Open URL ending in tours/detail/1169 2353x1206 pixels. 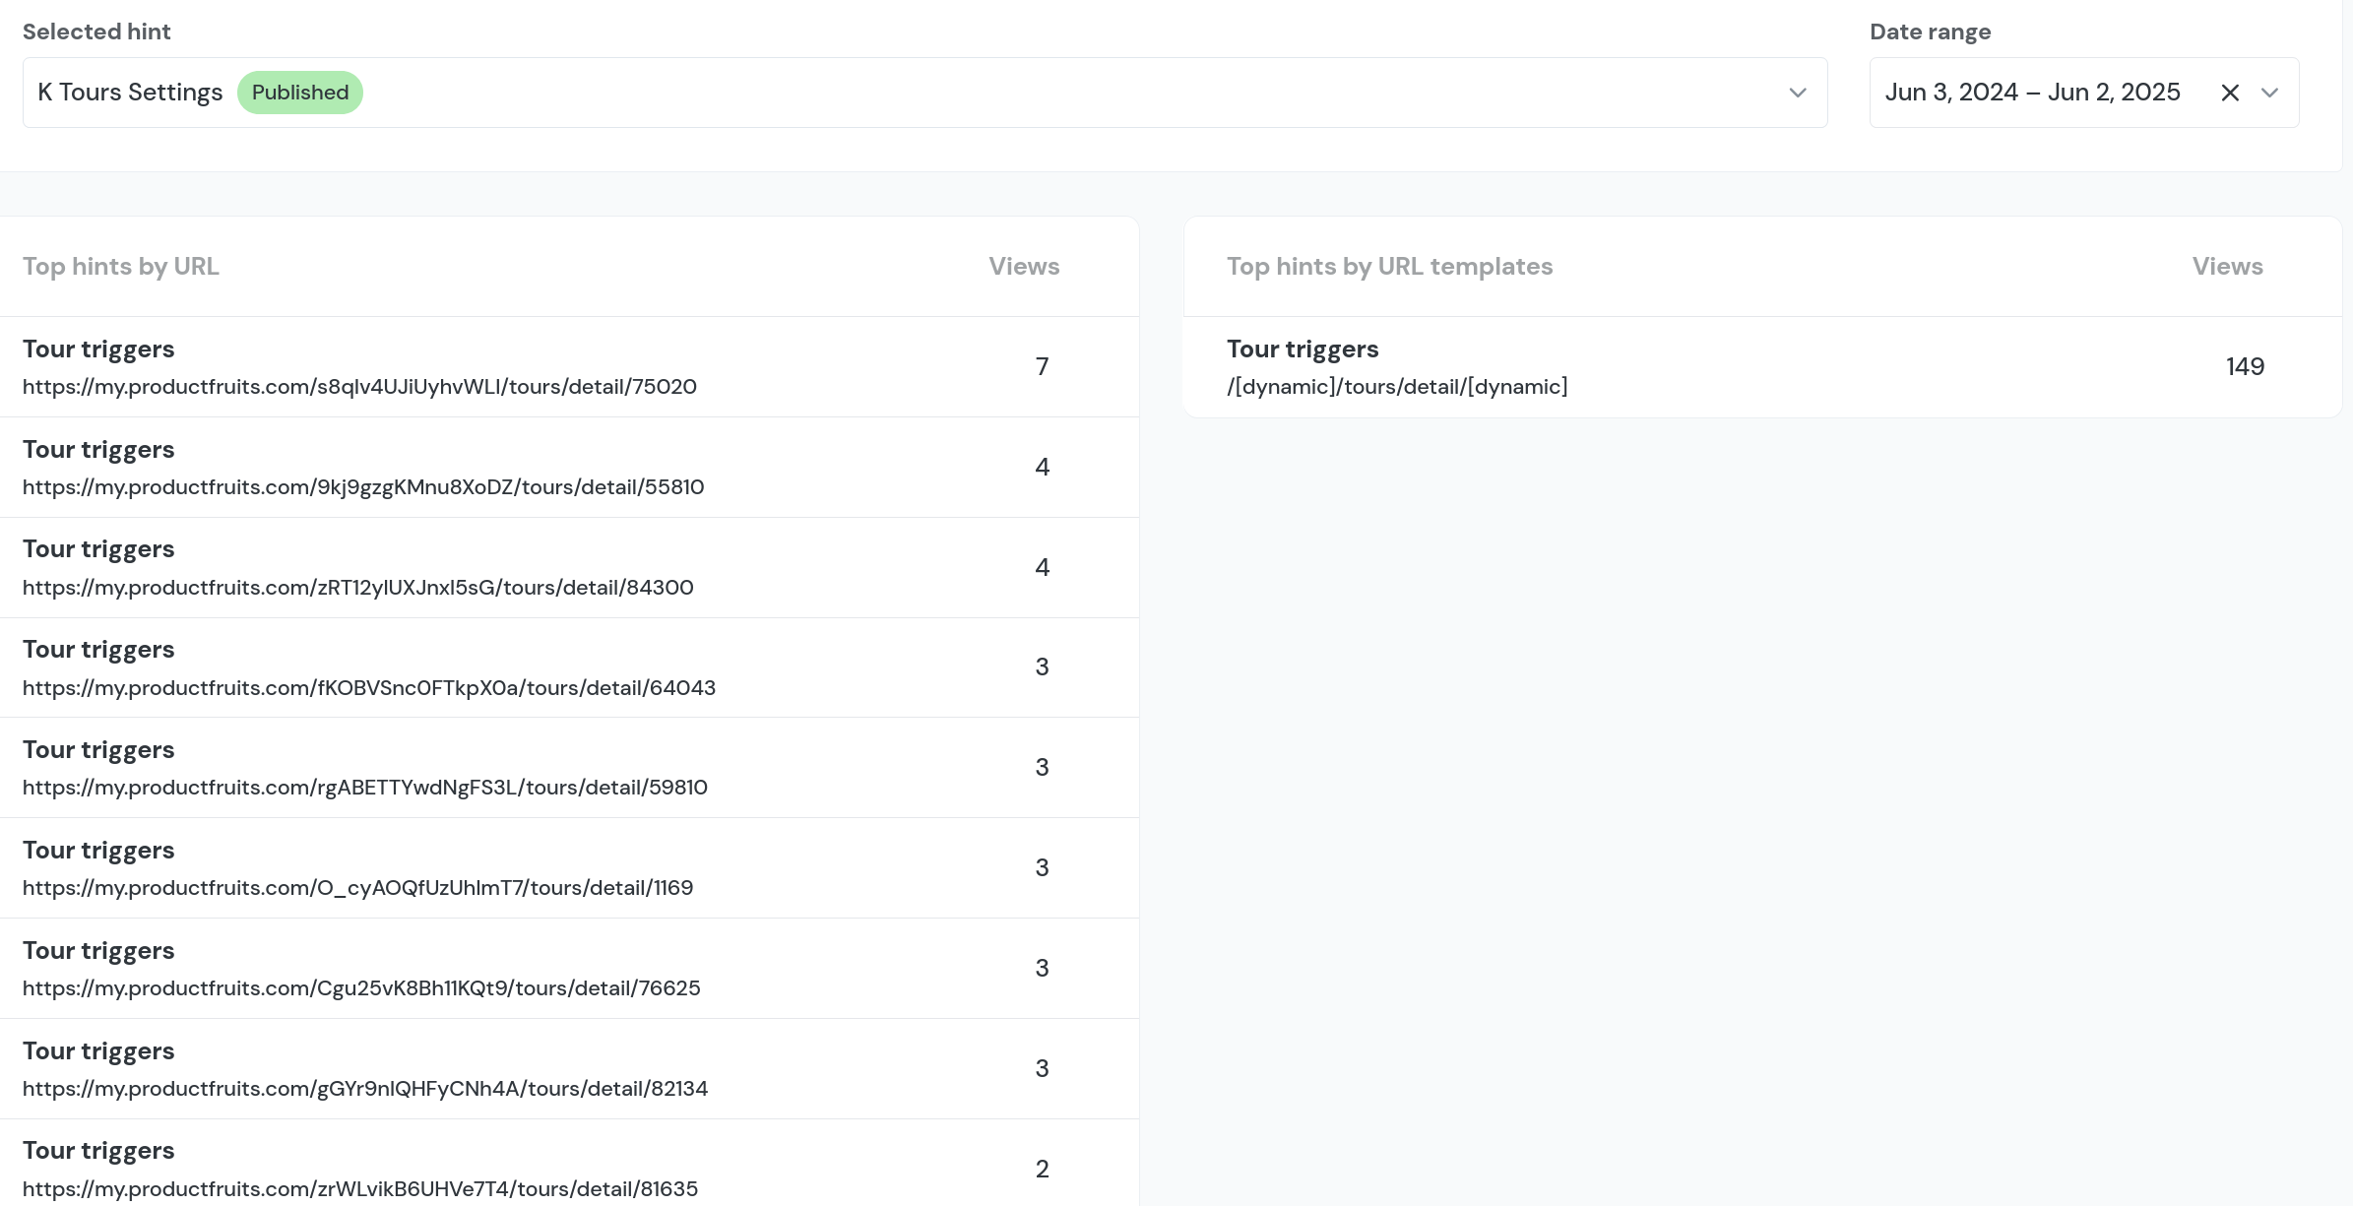coord(357,888)
